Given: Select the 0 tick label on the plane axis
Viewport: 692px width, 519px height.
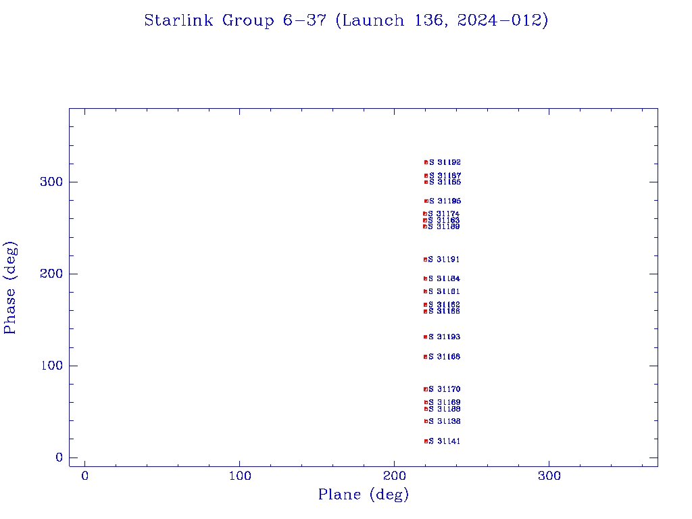Looking at the screenshot, I should (x=84, y=476).
